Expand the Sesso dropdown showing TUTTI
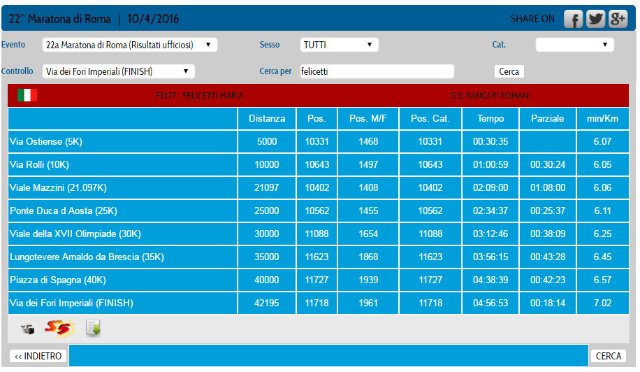Screen dimensions: 640x372 (339, 45)
